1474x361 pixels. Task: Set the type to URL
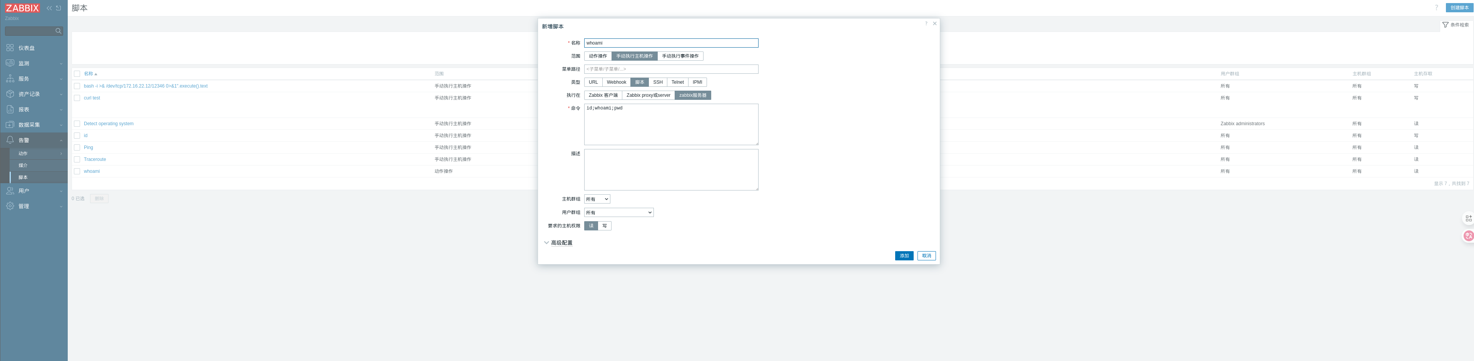tap(593, 82)
